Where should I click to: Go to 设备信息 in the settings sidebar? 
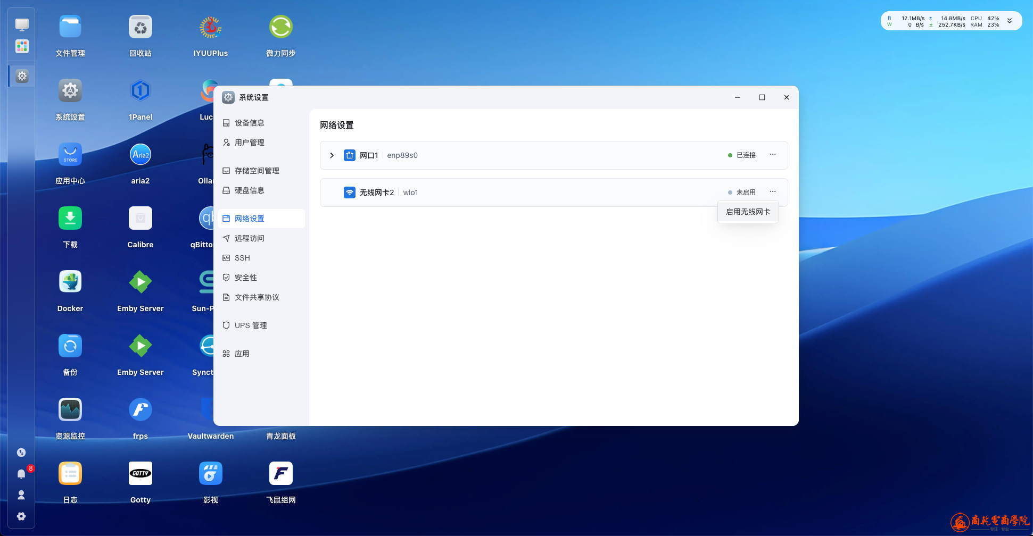[261, 123]
